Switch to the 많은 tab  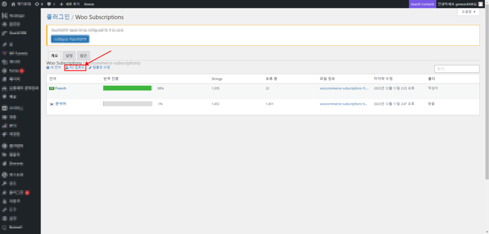pyautogui.click(x=83, y=55)
